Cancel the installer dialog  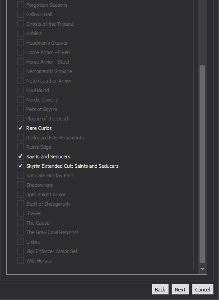[x=203, y=289]
